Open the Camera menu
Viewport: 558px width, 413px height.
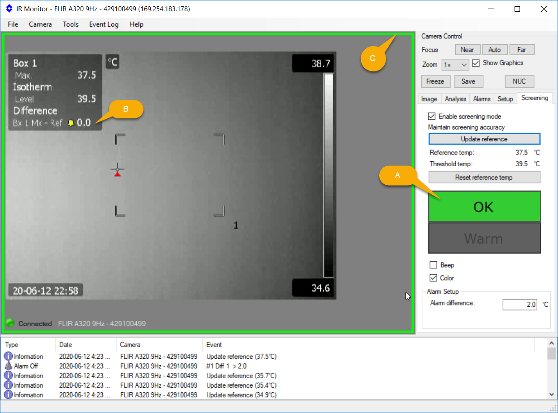point(40,24)
